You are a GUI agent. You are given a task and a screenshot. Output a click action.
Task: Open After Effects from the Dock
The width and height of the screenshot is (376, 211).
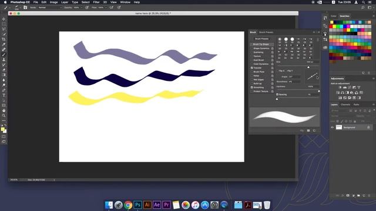pyautogui.click(x=157, y=205)
